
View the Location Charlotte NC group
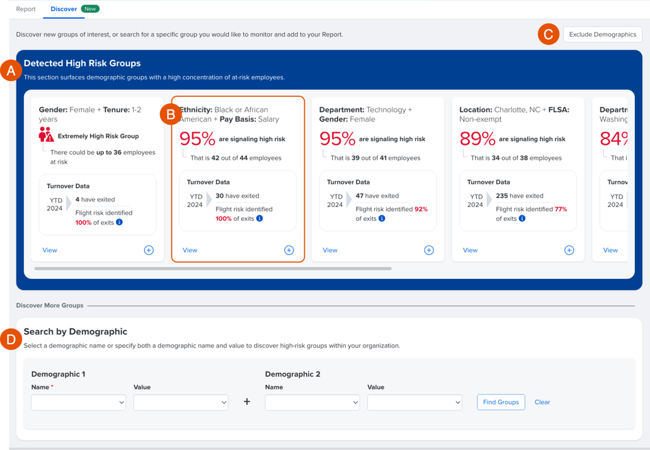[x=470, y=250]
